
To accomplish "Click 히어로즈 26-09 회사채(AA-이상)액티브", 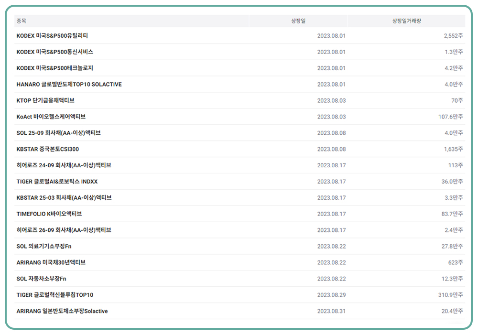I will (64, 230).
